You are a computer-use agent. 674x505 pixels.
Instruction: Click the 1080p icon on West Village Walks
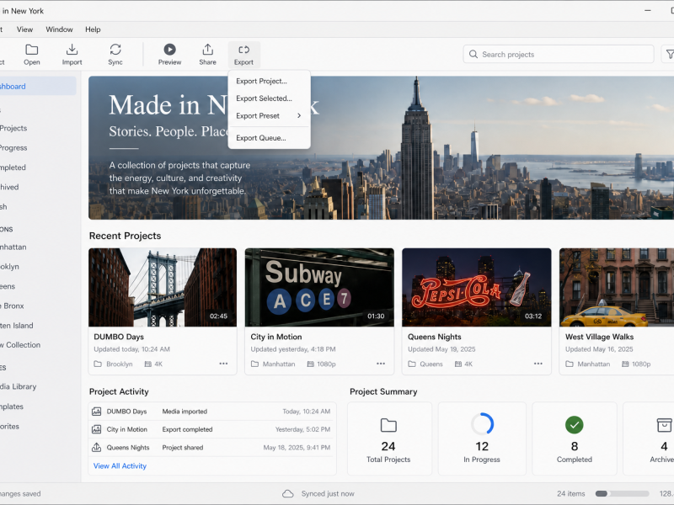625,364
